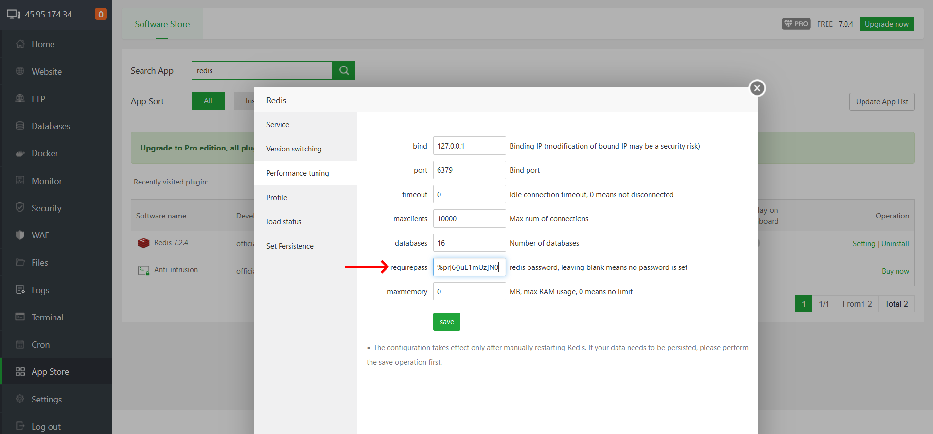
Task: Click Buy now link for Anti-intrusion
Action: [896, 271]
